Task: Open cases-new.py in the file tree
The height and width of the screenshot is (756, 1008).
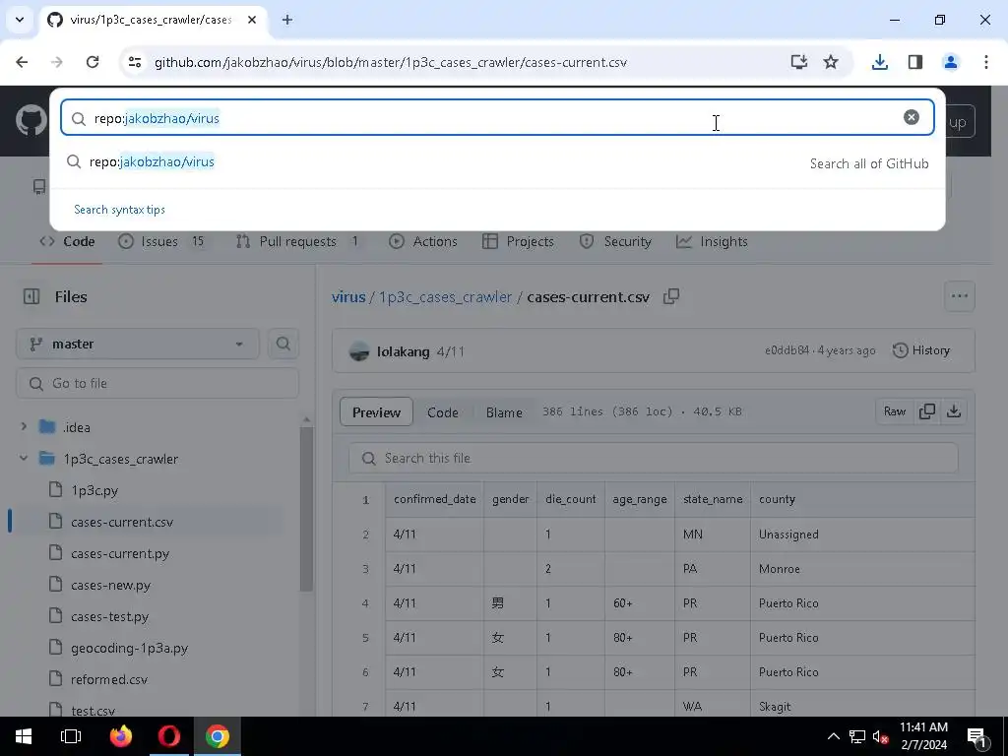Action: click(x=110, y=585)
